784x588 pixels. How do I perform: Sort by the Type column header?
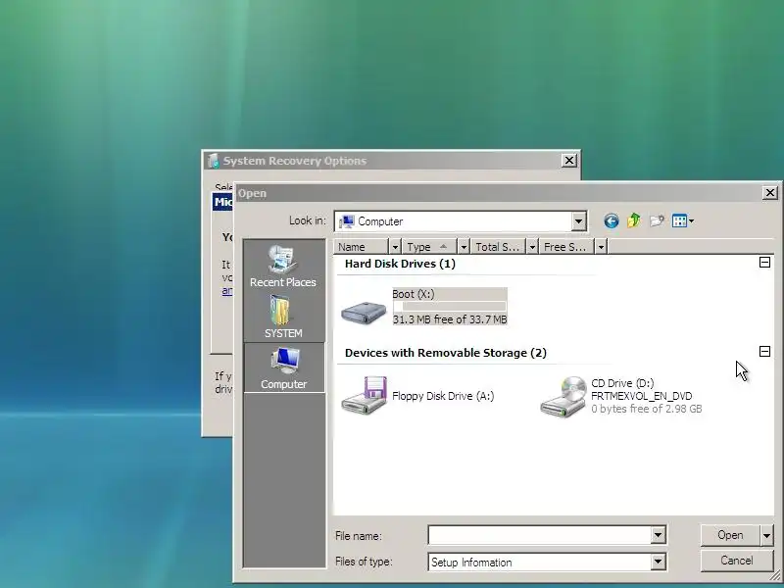click(430, 247)
